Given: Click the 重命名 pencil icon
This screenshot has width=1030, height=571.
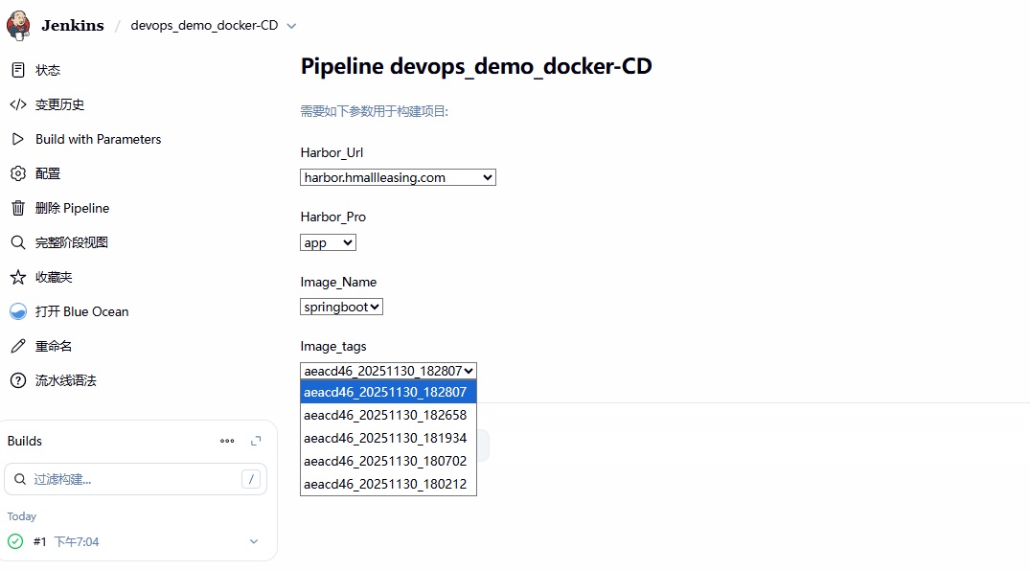Looking at the screenshot, I should 17,346.
